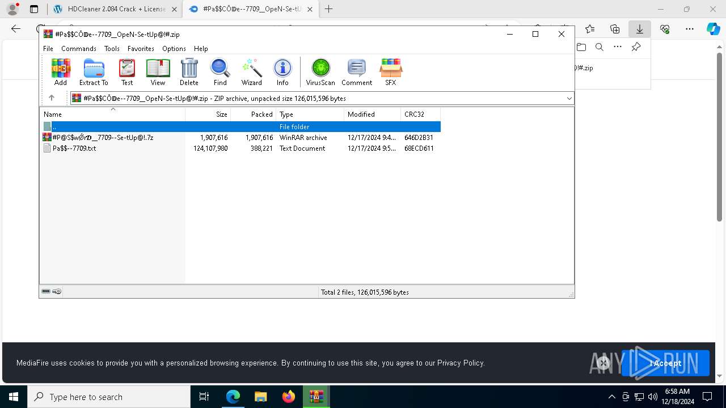Launch the Wizard tool
Image resolution: width=726 pixels, height=408 pixels.
(x=252, y=72)
